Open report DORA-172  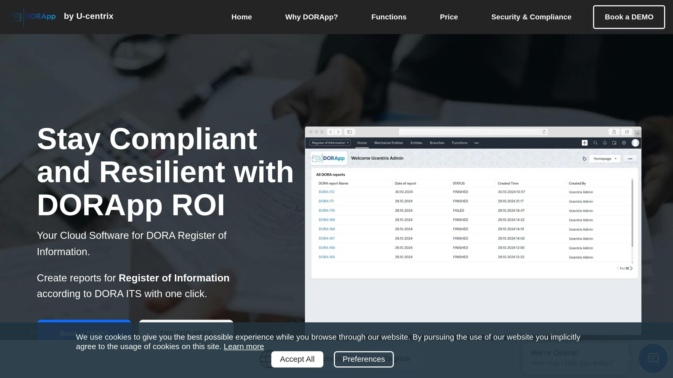[x=327, y=192]
